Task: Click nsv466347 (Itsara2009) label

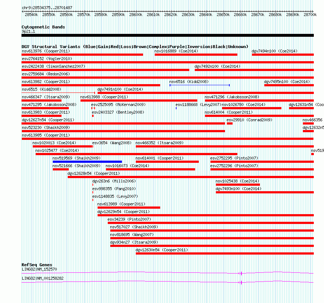Action: [x=46, y=97]
